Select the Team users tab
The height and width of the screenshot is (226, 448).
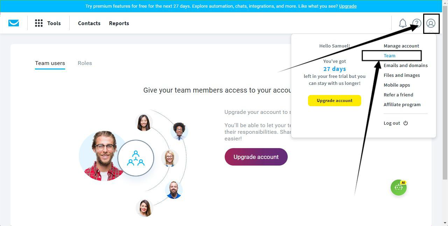(50, 63)
